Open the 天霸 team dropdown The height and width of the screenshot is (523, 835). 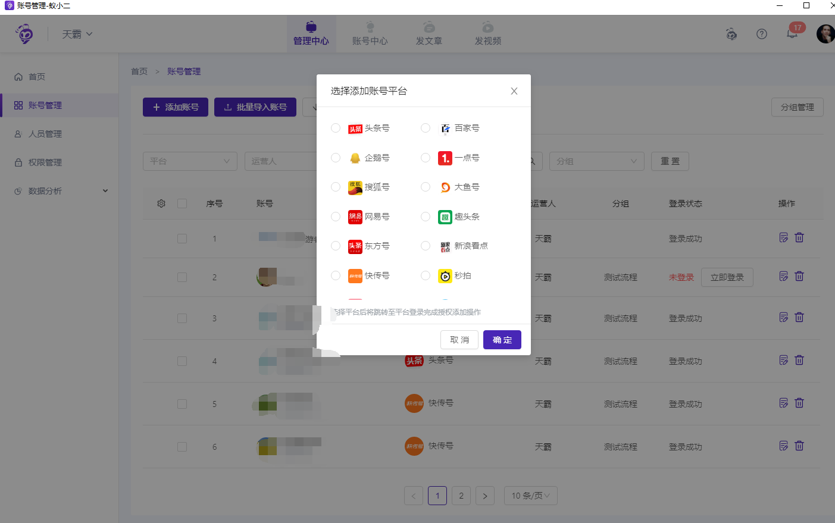click(77, 35)
